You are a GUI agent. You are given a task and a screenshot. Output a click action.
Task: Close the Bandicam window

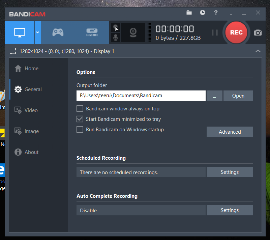[258, 12]
